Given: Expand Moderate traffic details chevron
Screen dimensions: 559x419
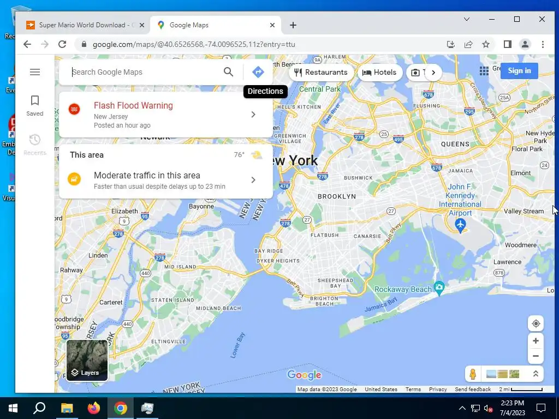Looking at the screenshot, I should click(253, 179).
